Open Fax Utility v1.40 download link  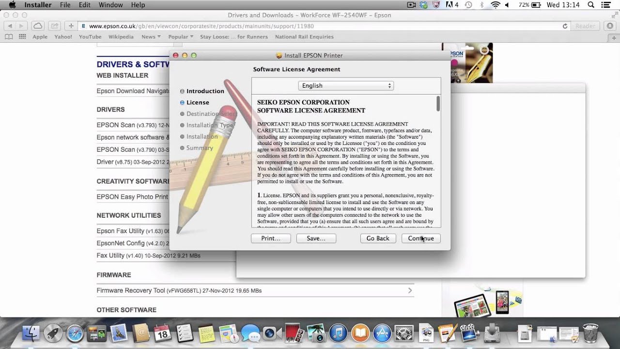148,255
